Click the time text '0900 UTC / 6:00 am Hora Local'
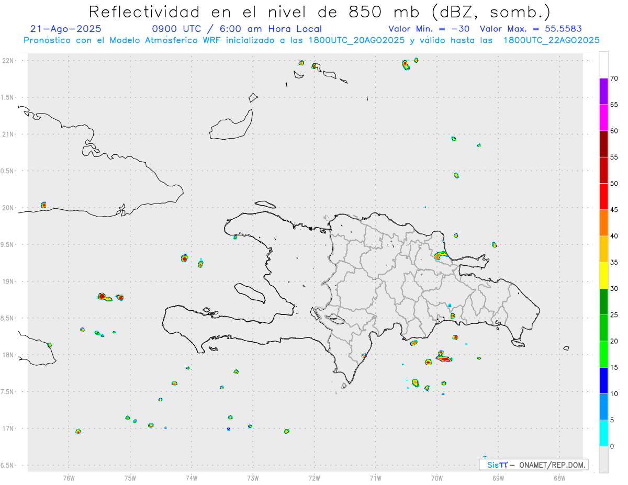The image size is (628, 485). pyautogui.click(x=237, y=29)
